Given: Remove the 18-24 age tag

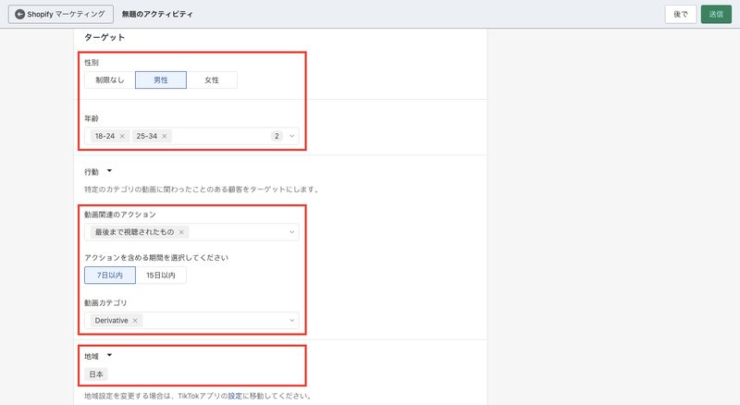Looking at the screenshot, I should (122, 136).
